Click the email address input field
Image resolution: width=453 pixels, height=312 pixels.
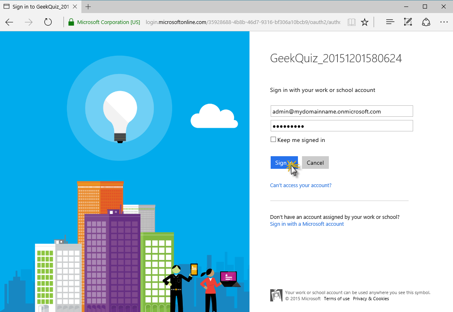click(x=341, y=111)
